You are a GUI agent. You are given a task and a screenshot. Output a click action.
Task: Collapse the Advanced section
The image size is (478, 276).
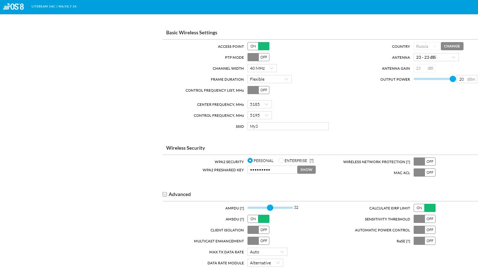[165, 194]
